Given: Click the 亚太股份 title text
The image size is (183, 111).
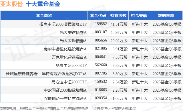Looking at the screenshot, I should point(11,4).
